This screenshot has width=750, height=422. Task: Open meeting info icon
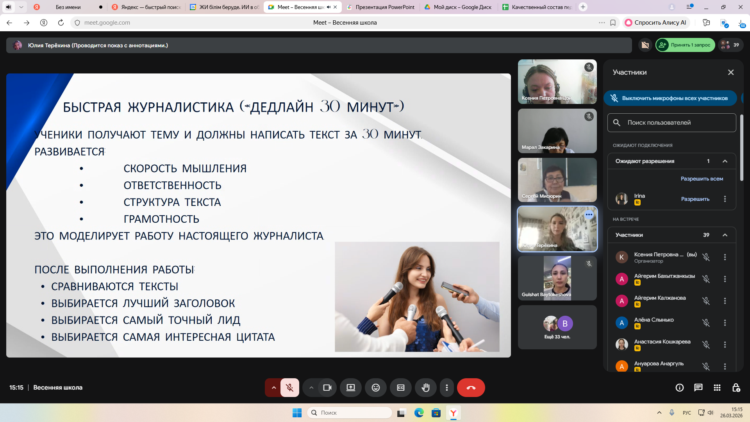coord(679,388)
